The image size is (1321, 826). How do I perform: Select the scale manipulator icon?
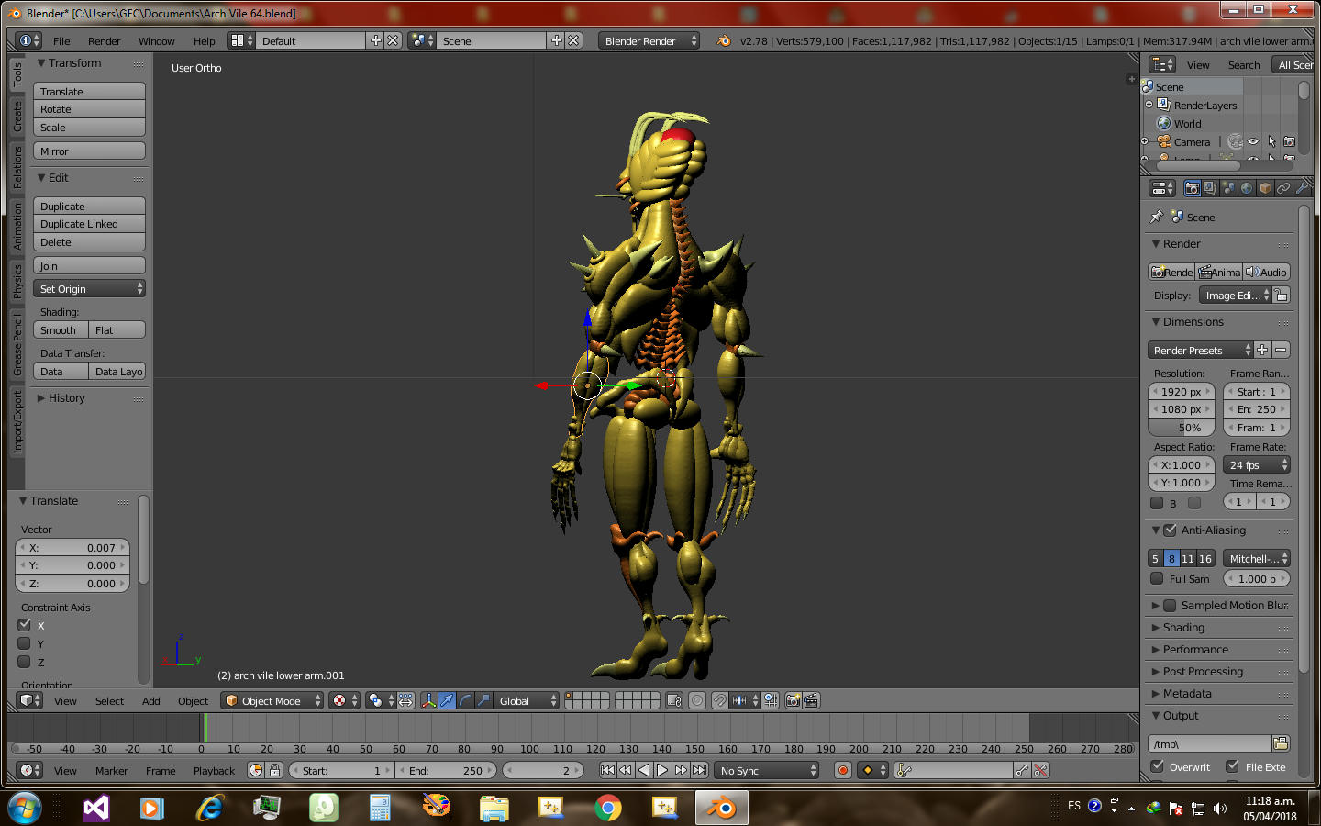coord(483,700)
